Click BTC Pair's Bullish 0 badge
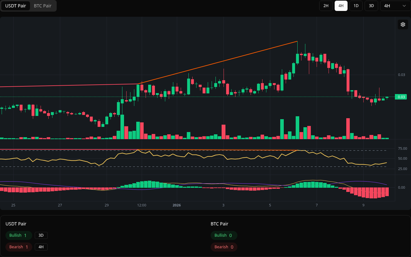The width and height of the screenshot is (411, 257). (x=224, y=235)
